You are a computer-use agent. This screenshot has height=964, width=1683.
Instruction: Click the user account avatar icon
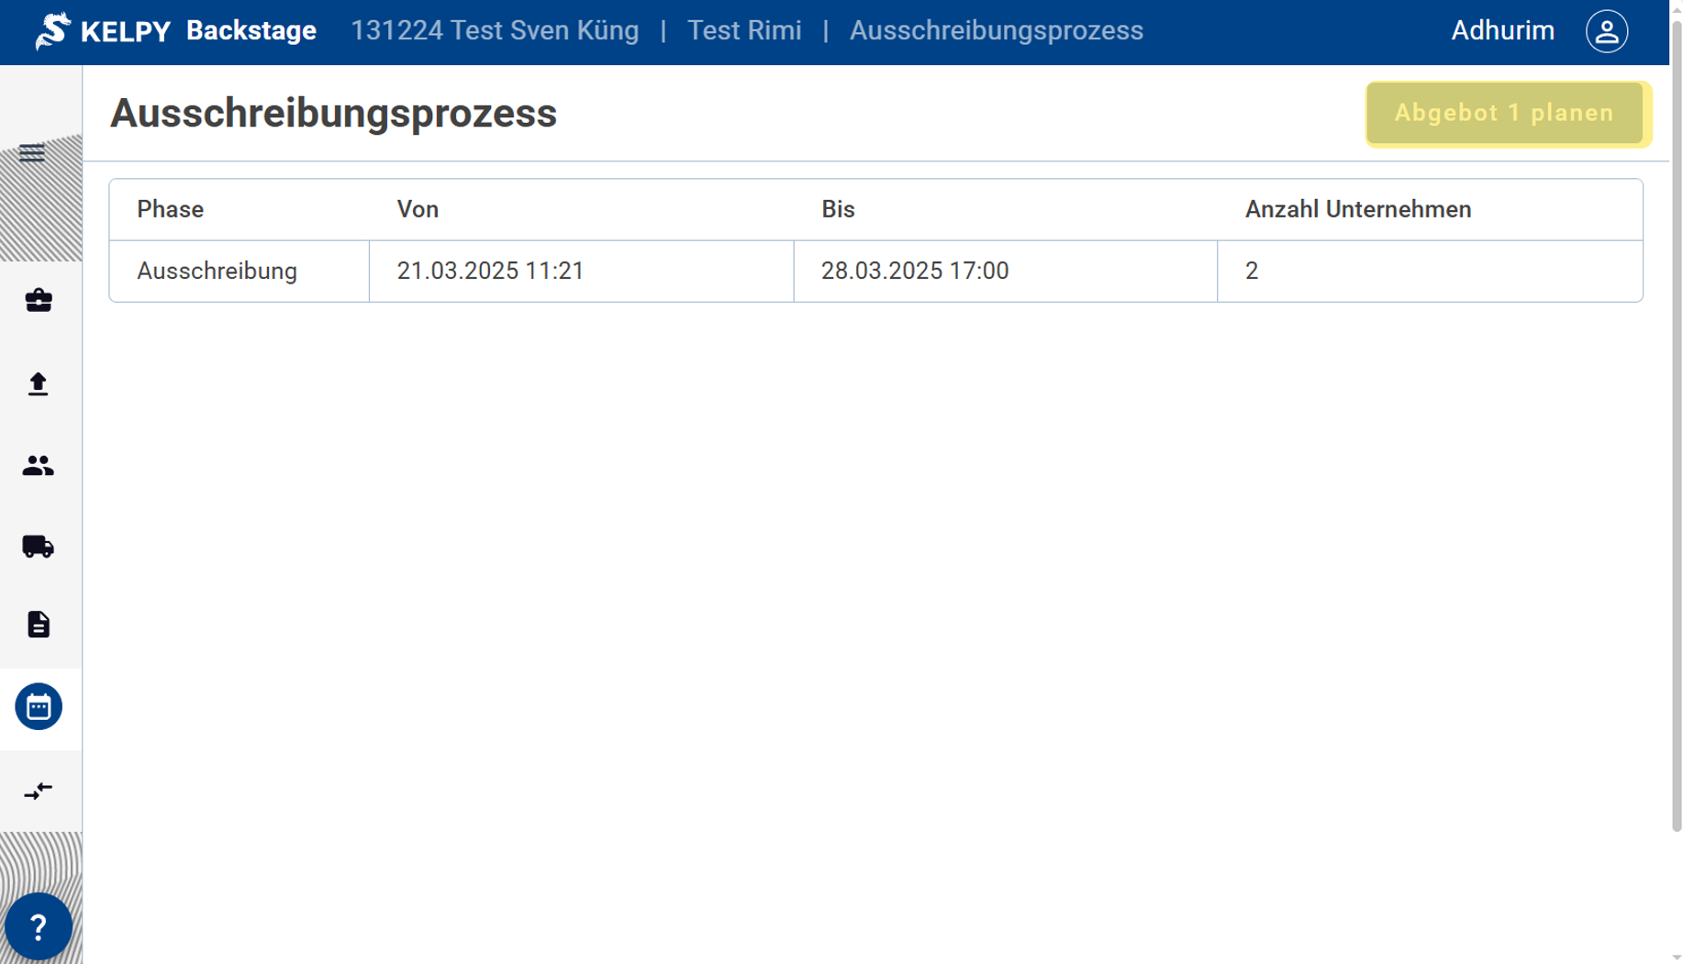coord(1606,31)
